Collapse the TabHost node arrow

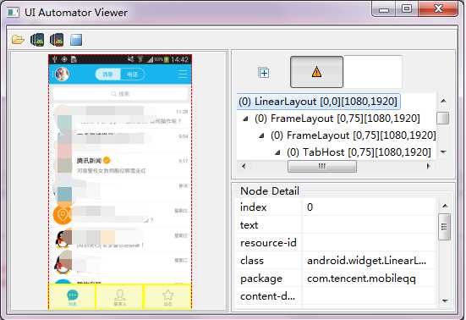277,152
